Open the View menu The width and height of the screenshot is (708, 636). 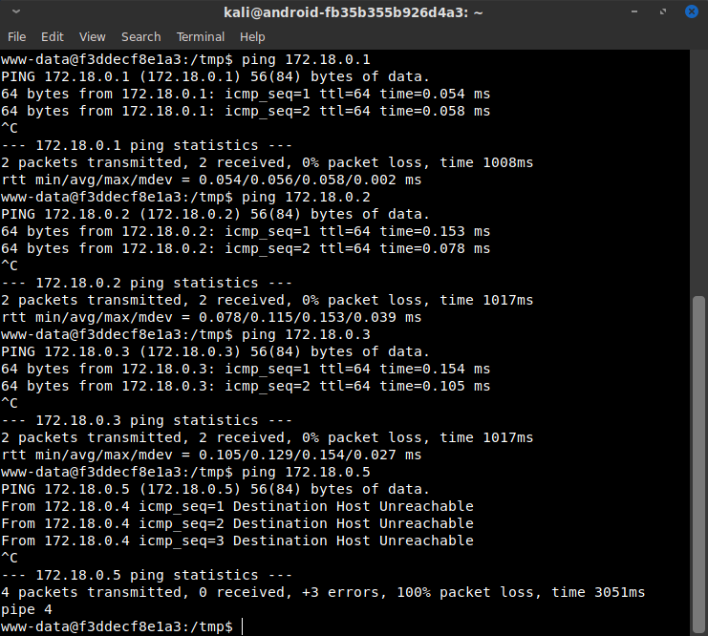click(93, 36)
